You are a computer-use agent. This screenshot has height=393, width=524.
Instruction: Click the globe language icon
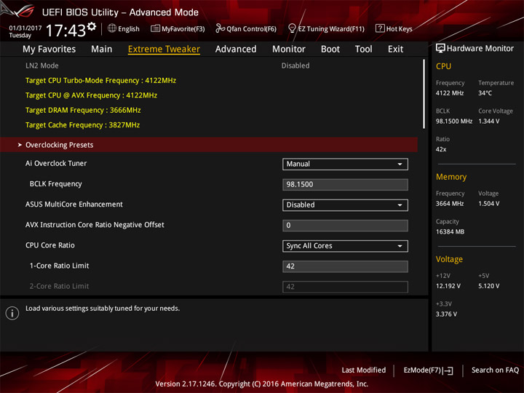coord(112,28)
